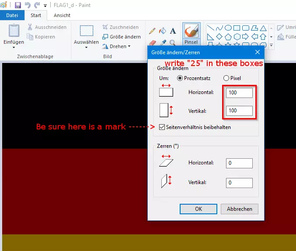Image resolution: width=296 pixels, height=251 pixels.
Task: Select the Up arrow shape
Action: coord(263,37)
